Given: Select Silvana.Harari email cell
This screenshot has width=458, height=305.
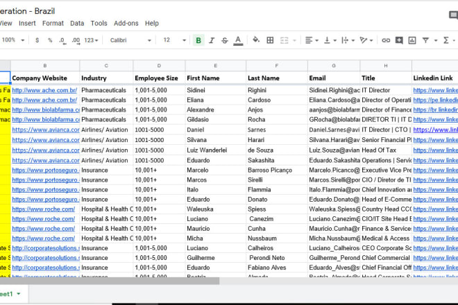Looking at the screenshot, I should [334, 140].
